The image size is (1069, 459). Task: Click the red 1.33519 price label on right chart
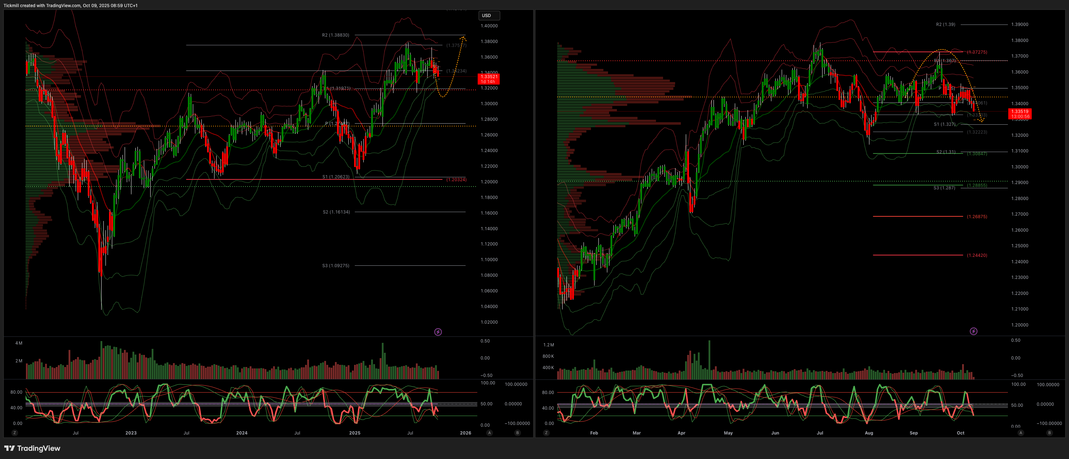1020,114
